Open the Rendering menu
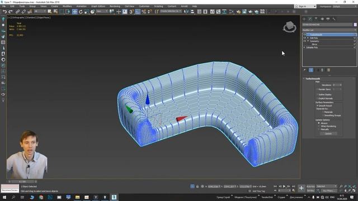 115,6
